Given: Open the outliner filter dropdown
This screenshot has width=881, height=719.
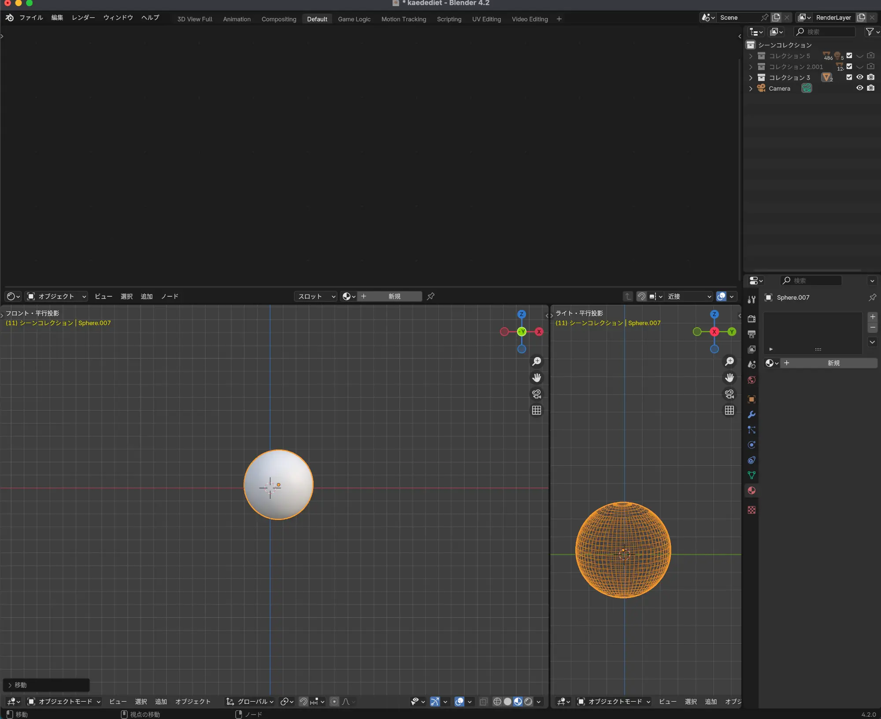Looking at the screenshot, I should (x=872, y=32).
